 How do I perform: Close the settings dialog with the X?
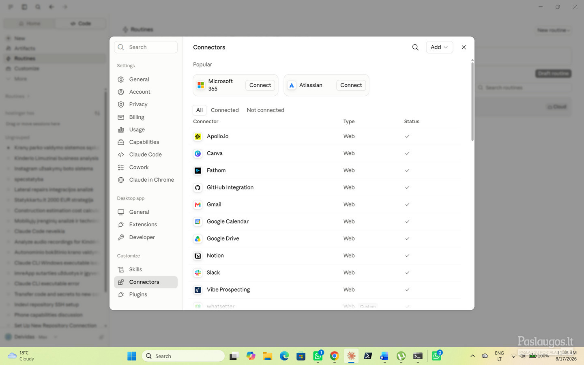click(x=464, y=47)
